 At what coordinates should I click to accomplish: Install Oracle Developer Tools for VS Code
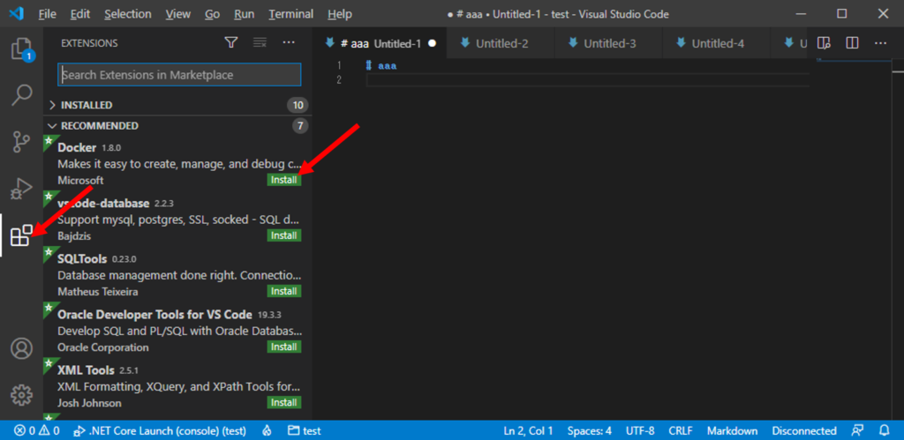click(284, 347)
